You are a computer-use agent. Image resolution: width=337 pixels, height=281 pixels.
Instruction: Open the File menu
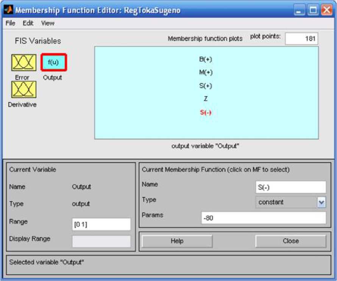point(10,23)
